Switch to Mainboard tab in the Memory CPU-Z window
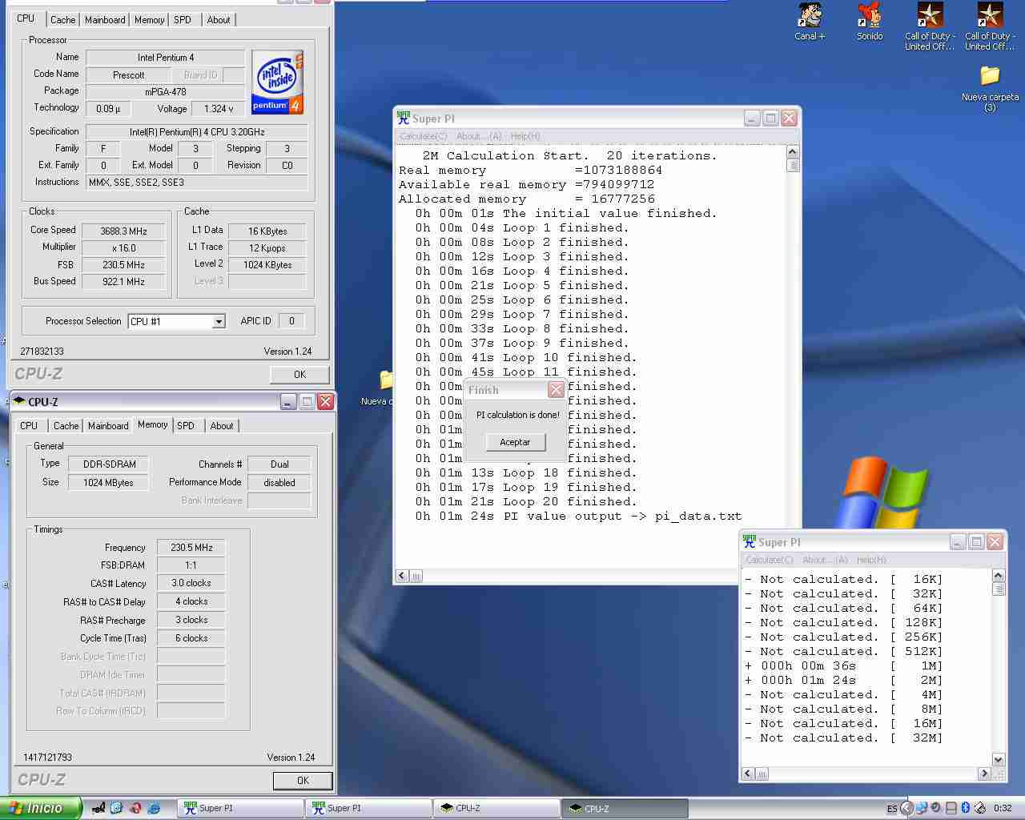The image size is (1025, 820). click(108, 426)
